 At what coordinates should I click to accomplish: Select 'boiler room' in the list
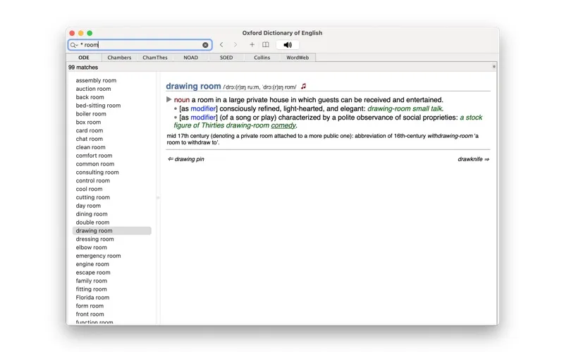click(x=91, y=114)
